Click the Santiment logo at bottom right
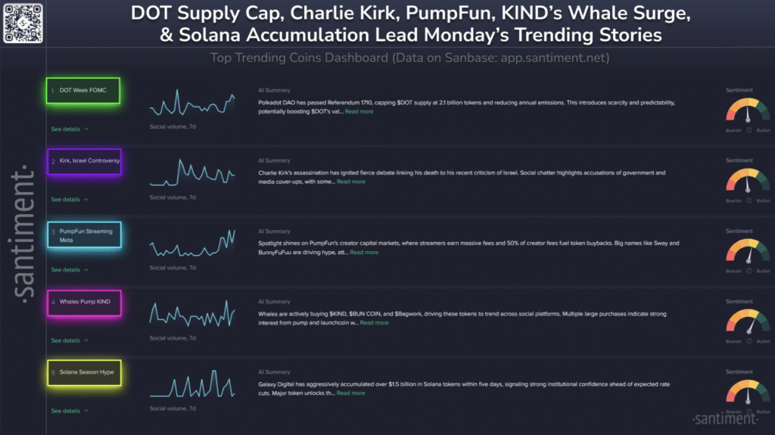 724,418
